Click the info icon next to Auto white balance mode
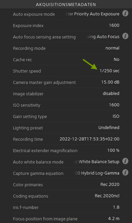Image resolution: width=132 pixels, height=223 pixels. click(125, 161)
